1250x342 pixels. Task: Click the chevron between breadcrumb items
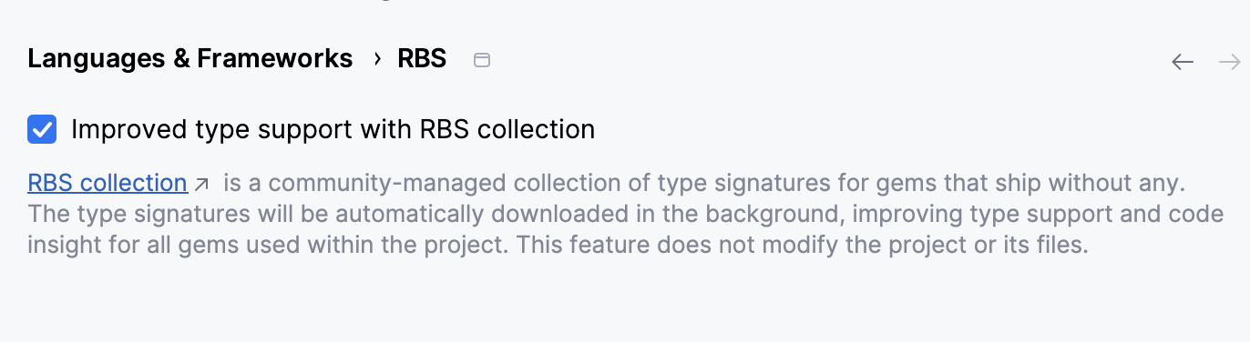(376, 59)
